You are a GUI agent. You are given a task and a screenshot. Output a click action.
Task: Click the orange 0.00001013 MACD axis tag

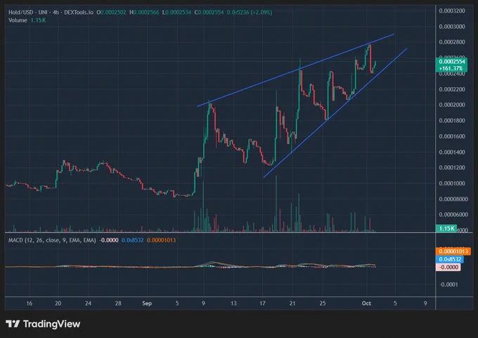[x=453, y=251]
